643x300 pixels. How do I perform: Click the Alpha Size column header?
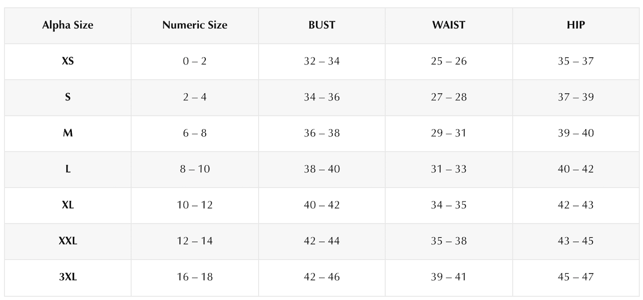68,25
